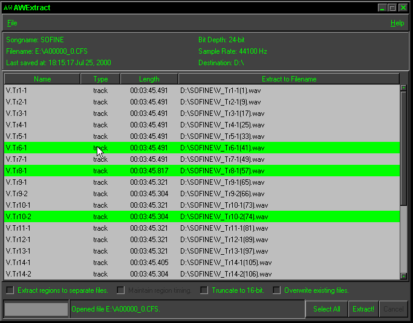
Task: Sort by the Length column header
Action: pos(149,79)
